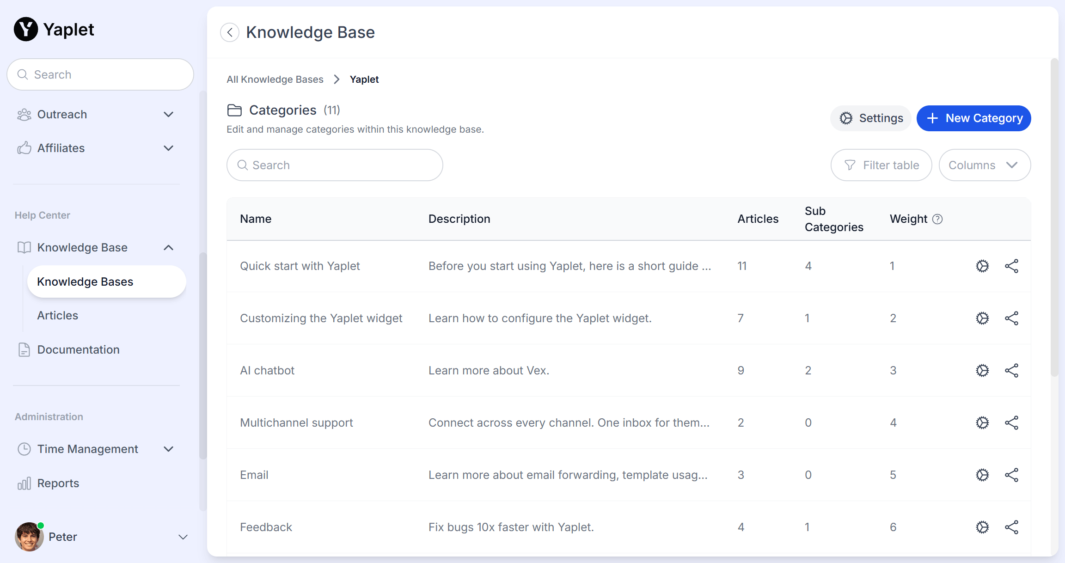Go to Documentation in sidebar
This screenshot has width=1065, height=563.
pos(78,349)
